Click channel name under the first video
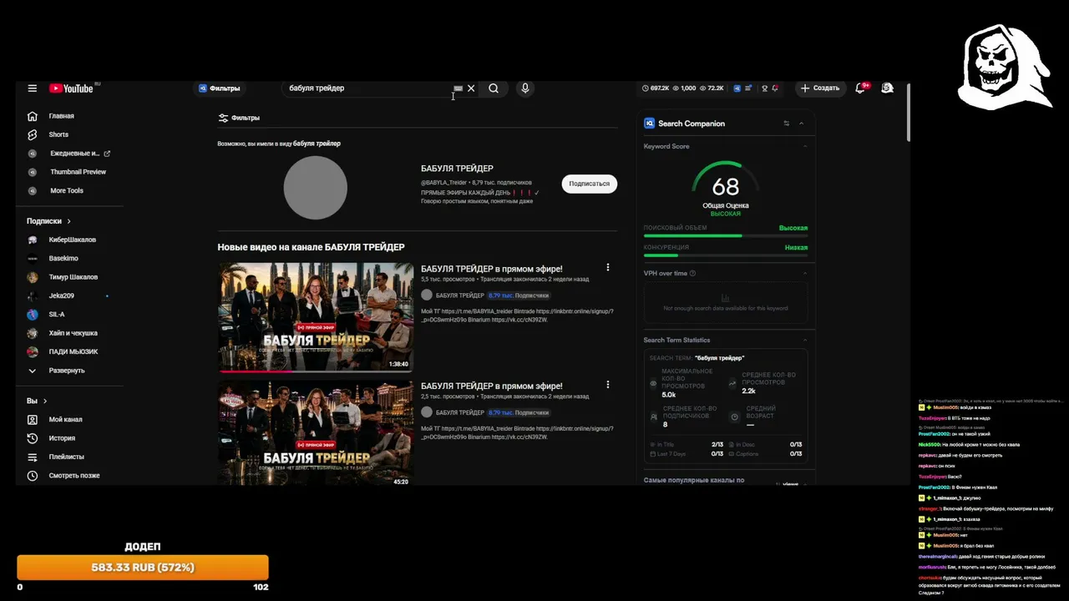 pyautogui.click(x=460, y=295)
